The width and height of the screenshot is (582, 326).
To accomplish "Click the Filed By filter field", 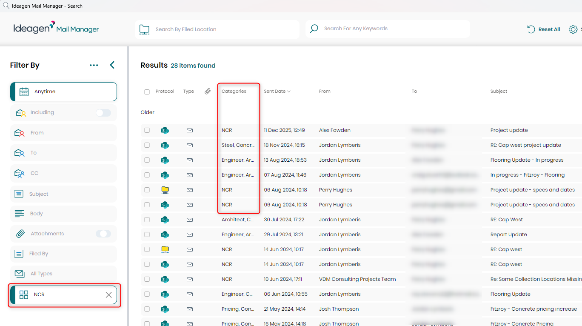I will coord(63,254).
